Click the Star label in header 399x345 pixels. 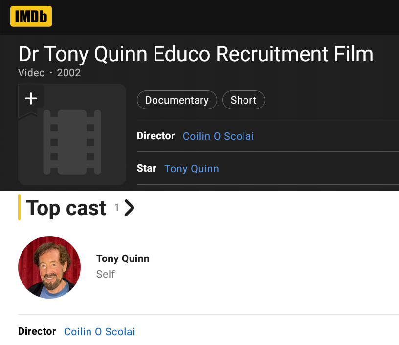[147, 168]
